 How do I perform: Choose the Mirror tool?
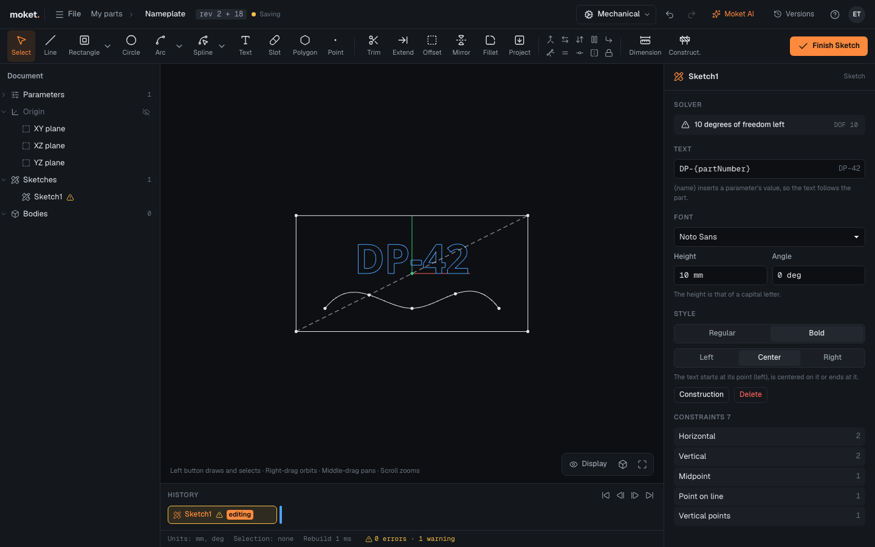click(461, 46)
